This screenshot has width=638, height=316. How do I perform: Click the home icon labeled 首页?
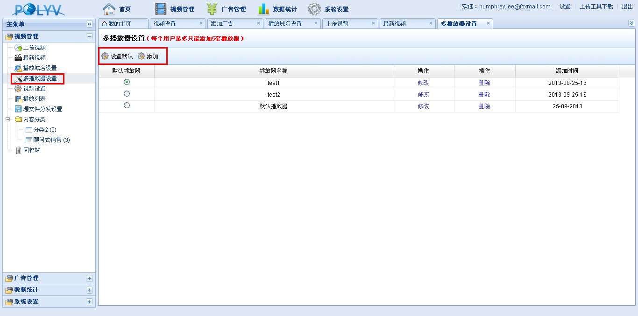click(x=109, y=9)
